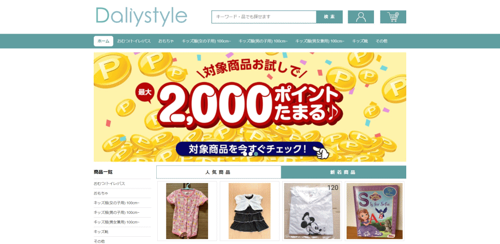Screen dimensions: 500x244
Task: Click the 2,000 point campaign banner
Action: coord(250,107)
